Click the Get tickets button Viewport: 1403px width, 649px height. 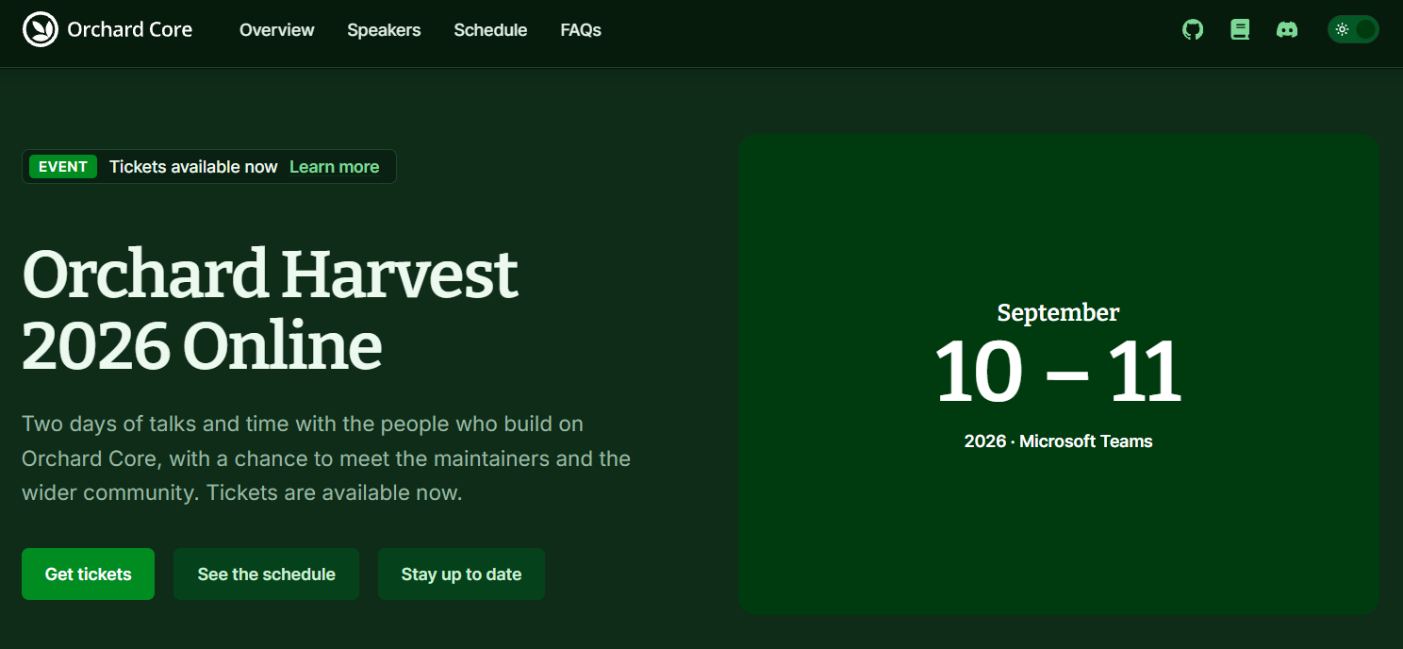point(88,574)
